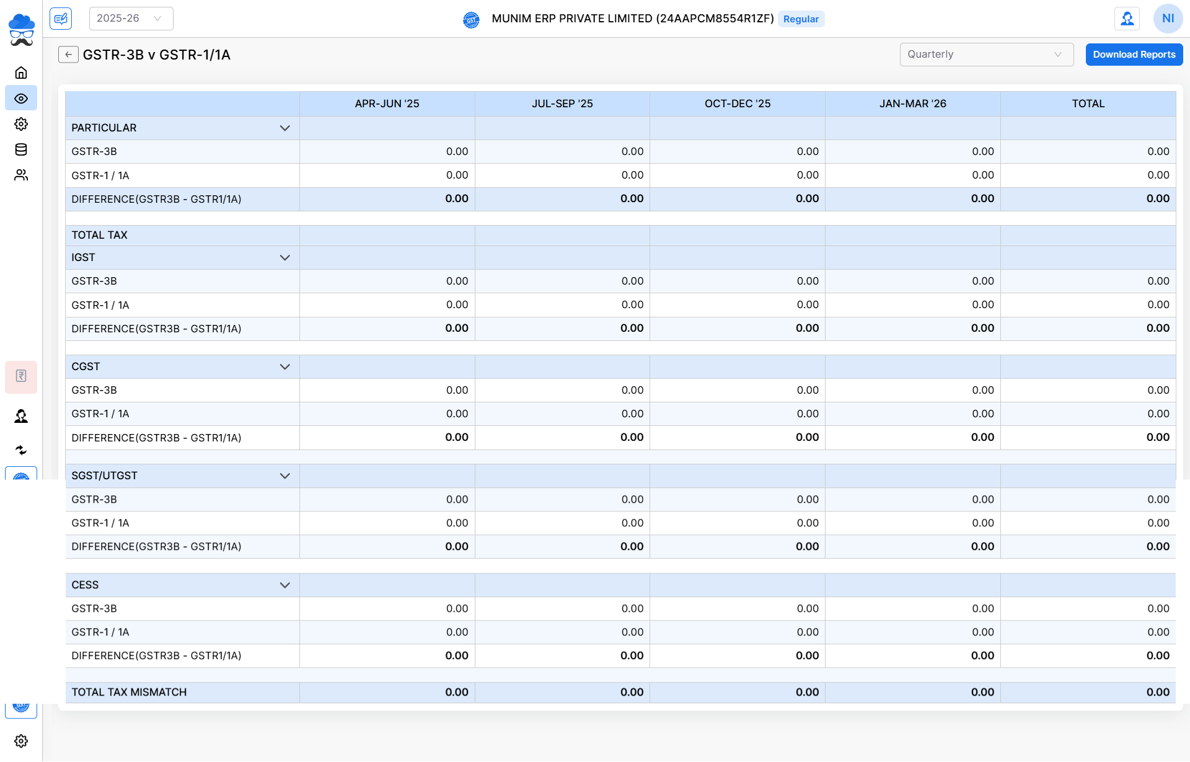Collapse the CESS section chevron
This screenshot has width=1190, height=762.
(285, 585)
